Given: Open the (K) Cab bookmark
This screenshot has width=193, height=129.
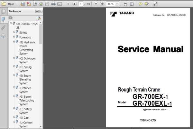Looking at the screenshot, I should pyautogui.click(x=24, y=118).
